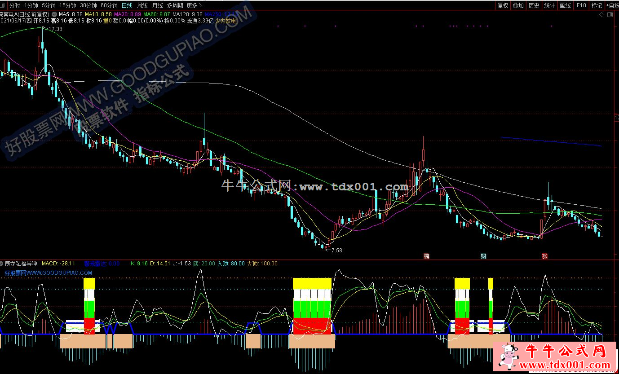Select the 15分钟 period tab
Viewport: 619px width, 374px height.
coord(68,5)
